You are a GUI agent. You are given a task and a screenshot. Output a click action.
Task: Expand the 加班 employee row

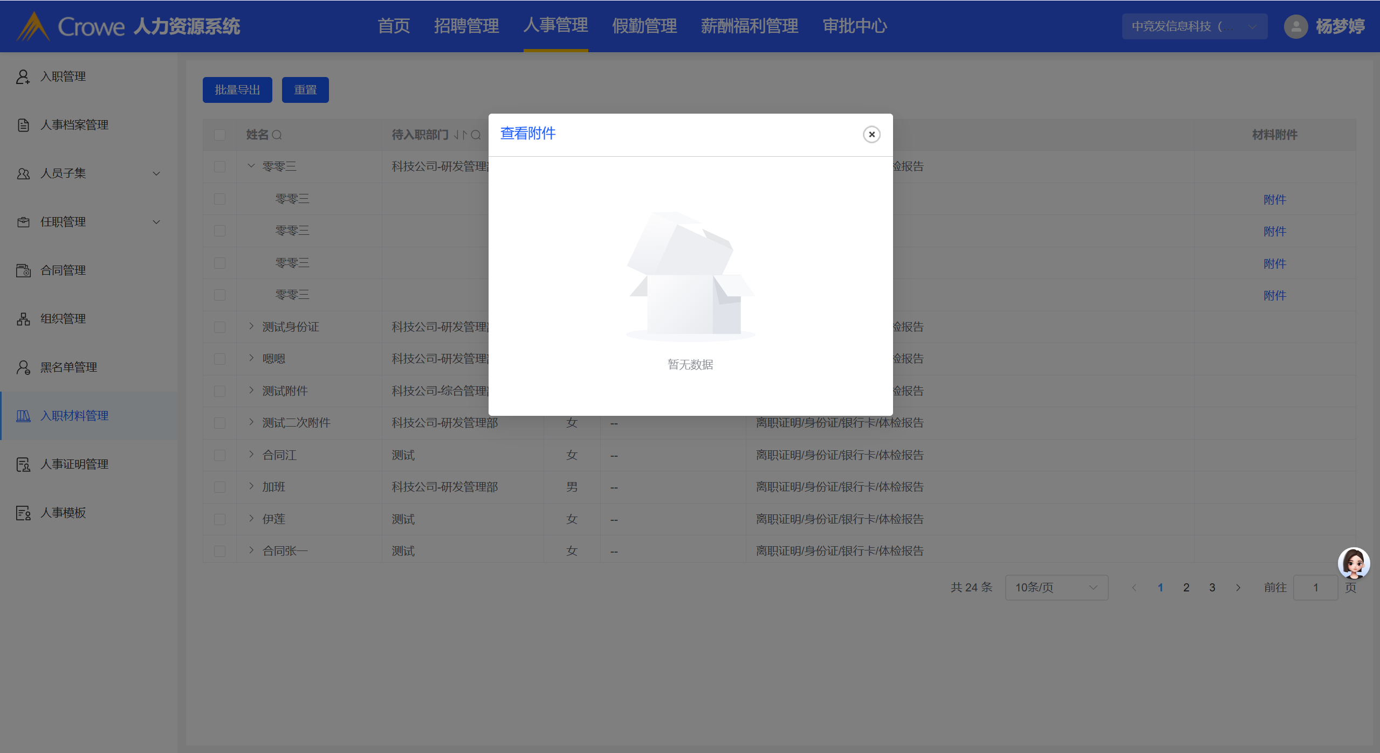pyautogui.click(x=251, y=486)
